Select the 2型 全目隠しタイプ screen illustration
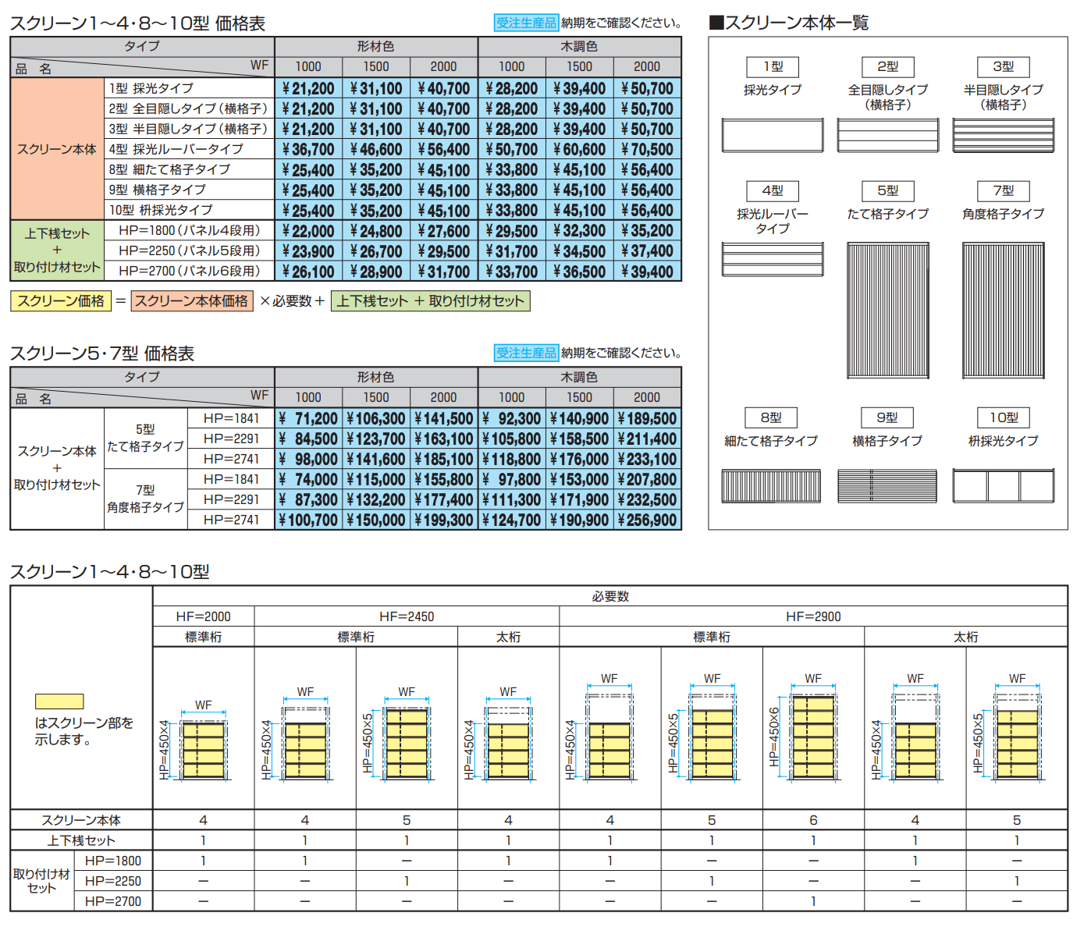Image resolution: width=1091 pixels, height=927 pixels. (x=887, y=135)
